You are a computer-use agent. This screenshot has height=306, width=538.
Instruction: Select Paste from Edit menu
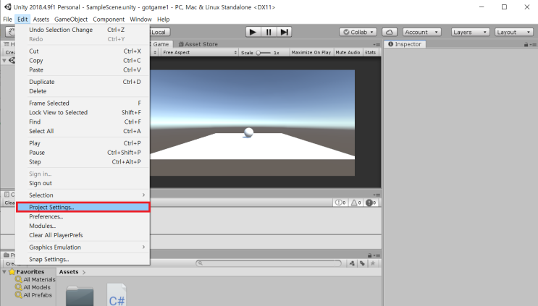point(83,69)
